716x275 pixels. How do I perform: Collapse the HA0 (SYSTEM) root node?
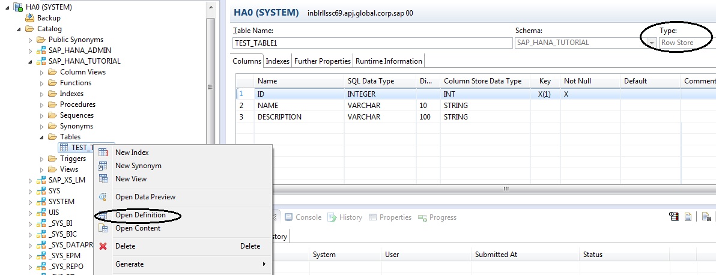(7, 7)
